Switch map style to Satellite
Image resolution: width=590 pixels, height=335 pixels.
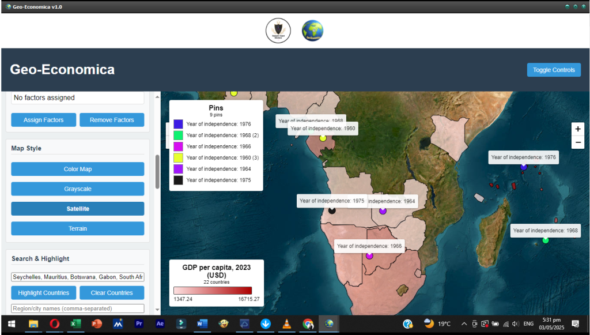click(78, 209)
